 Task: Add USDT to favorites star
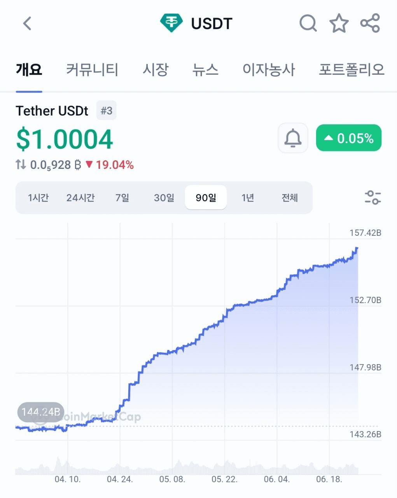[x=339, y=23]
